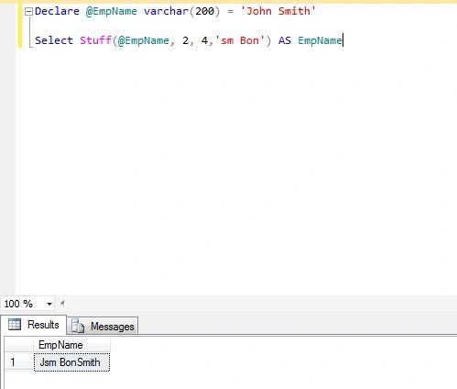Click the Stuff function keyword
Viewport: 457px width, 389px height.
(x=95, y=40)
